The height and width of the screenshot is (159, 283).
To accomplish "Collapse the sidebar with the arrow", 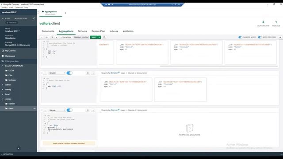I will [38, 12].
